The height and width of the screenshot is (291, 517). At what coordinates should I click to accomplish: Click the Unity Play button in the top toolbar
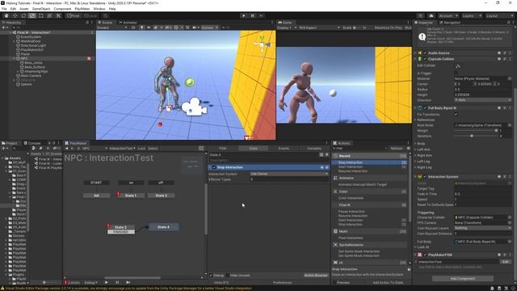[x=243, y=15]
